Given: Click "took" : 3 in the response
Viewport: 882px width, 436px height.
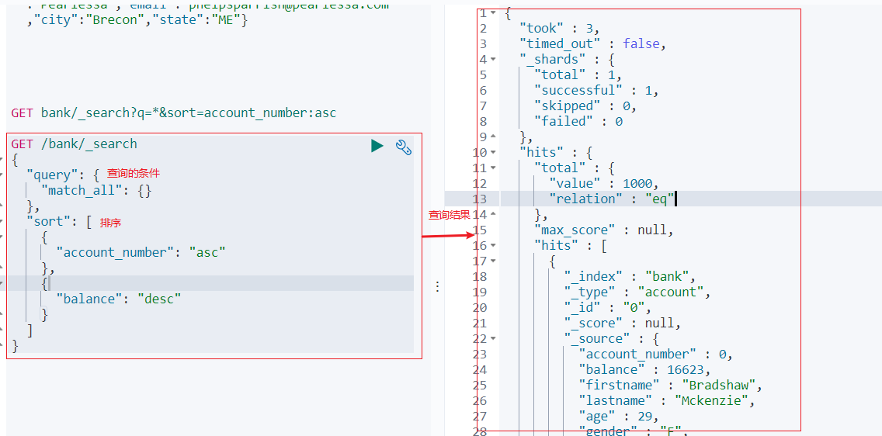Looking at the screenshot, I should [560, 28].
